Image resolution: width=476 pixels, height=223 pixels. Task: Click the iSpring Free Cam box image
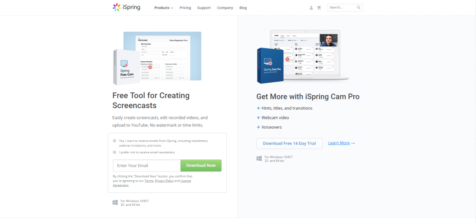[x=126, y=67]
